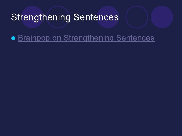The height and width of the screenshot is (136, 182).
Task: Click the word "Strengthening" in the white title
Action: (x=41, y=17)
